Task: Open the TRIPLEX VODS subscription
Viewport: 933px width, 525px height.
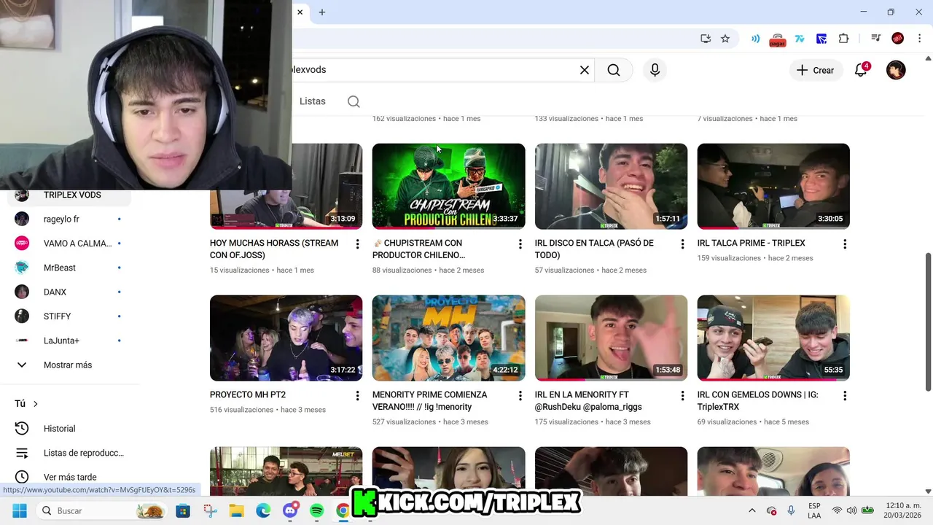Action: click(x=71, y=195)
